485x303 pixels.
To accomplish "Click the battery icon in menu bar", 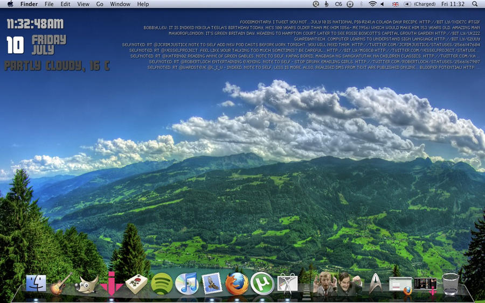I will tap(408, 4).
